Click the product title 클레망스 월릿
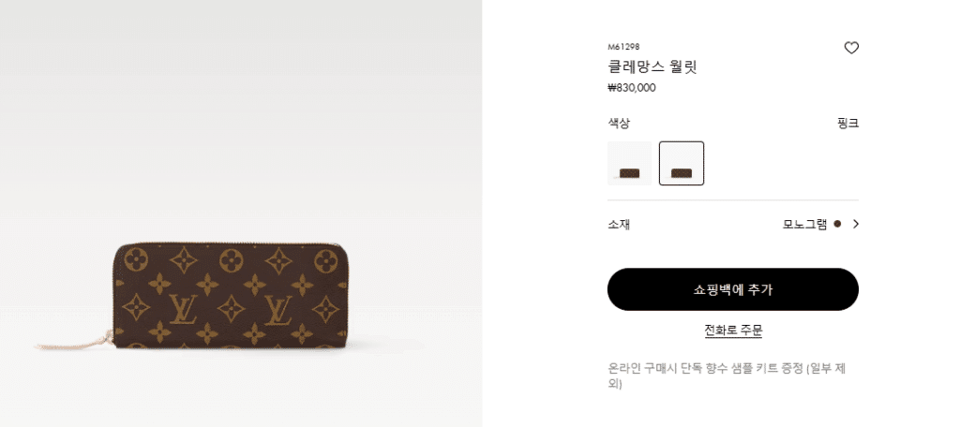Screen dimensions: 960x427 (652, 66)
